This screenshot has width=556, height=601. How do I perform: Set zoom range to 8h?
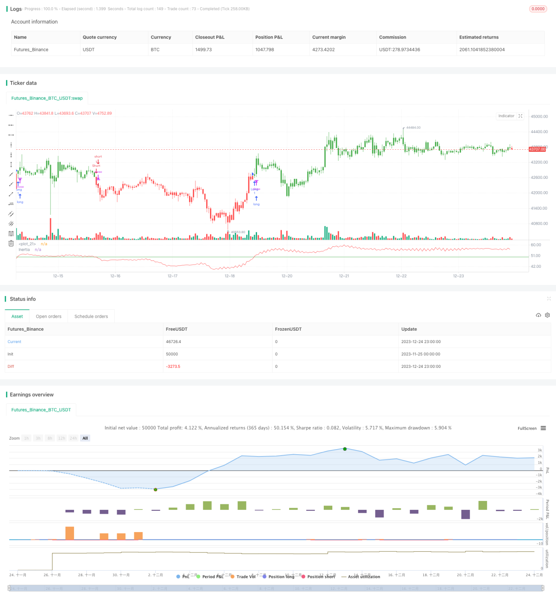[x=50, y=438]
